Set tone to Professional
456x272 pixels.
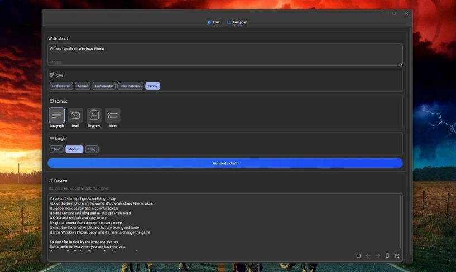click(x=61, y=86)
